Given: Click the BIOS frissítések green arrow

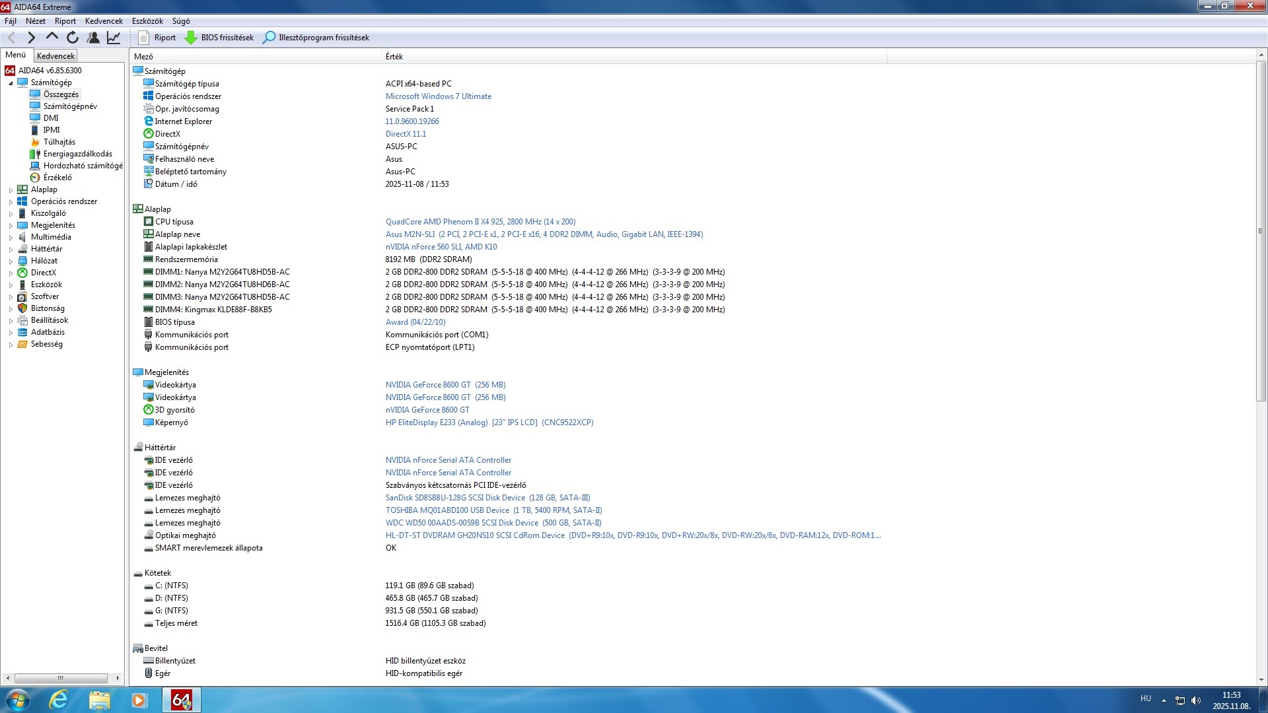Looking at the screenshot, I should 191,38.
